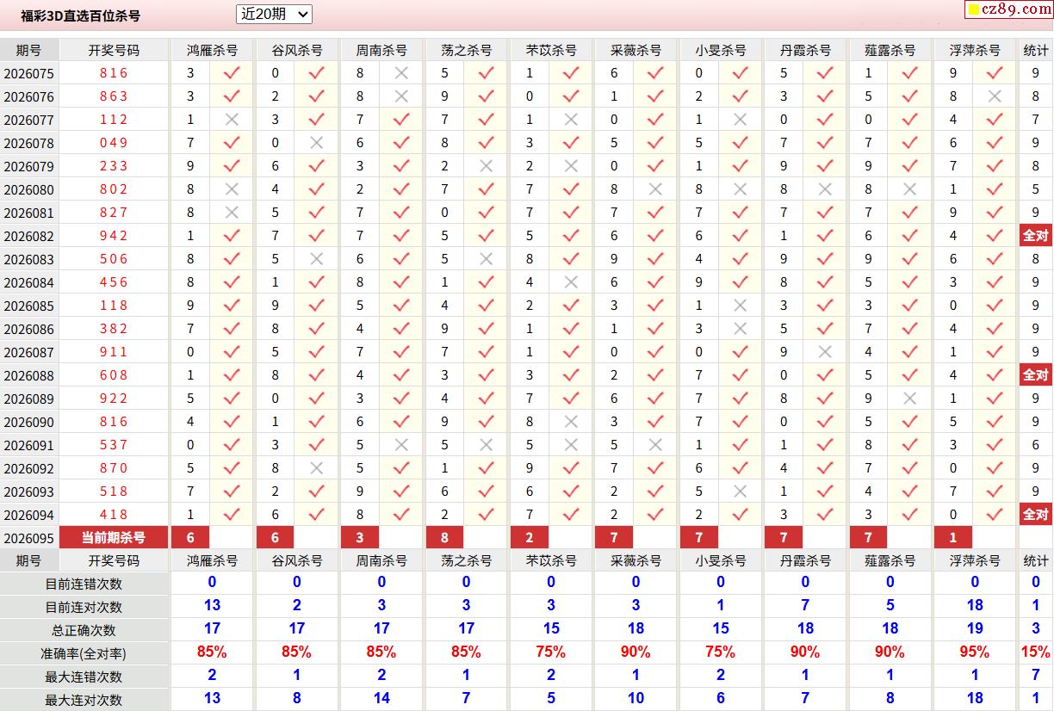Click the cross mark for 鸿雁杀号 in row 2026077
The image size is (1054, 711).
pyautogui.click(x=232, y=120)
